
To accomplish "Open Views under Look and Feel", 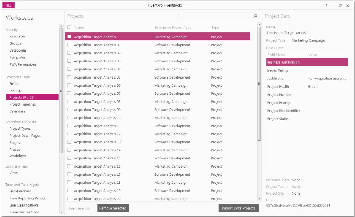I will (14, 173).
